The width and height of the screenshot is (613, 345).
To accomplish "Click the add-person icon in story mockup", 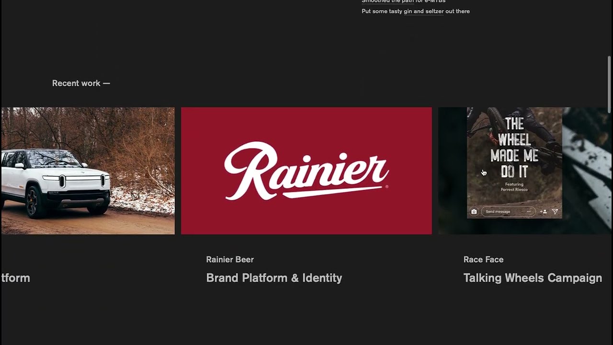I will [x=543, y=212].
